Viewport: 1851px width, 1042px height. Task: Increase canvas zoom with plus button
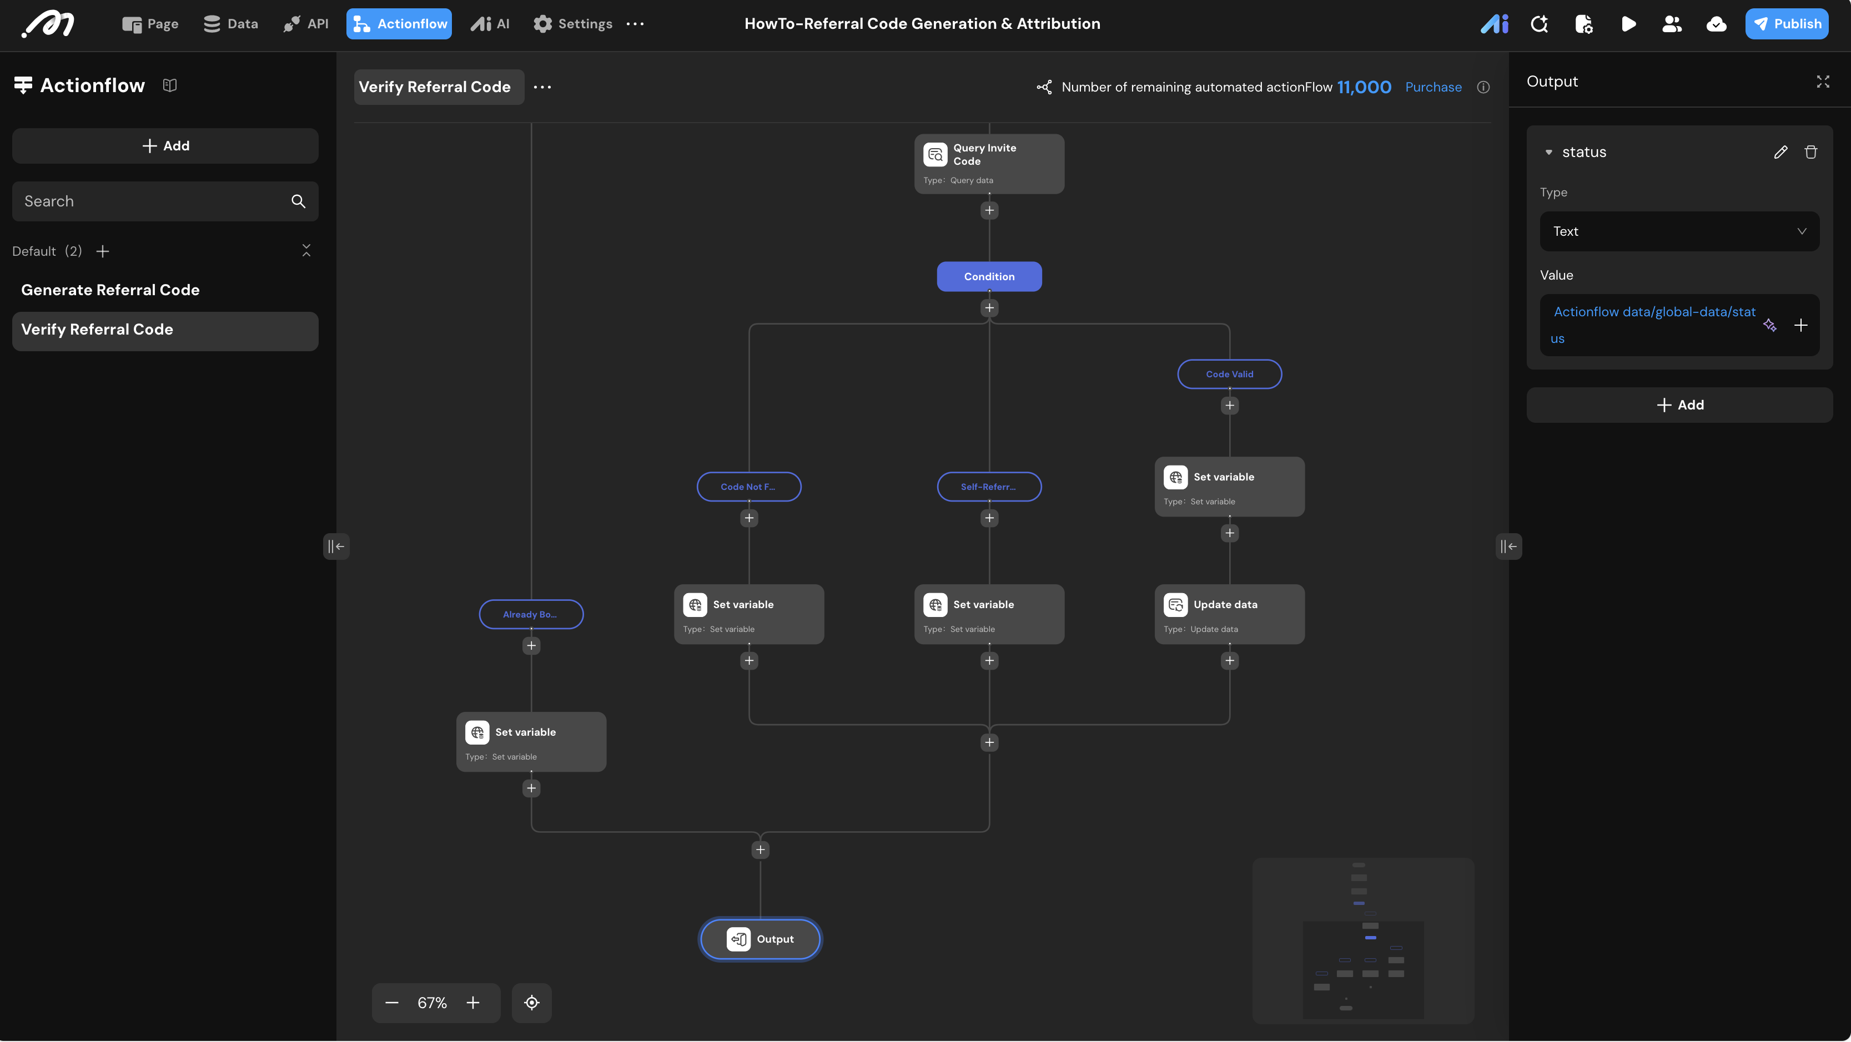click(473, 1003)
